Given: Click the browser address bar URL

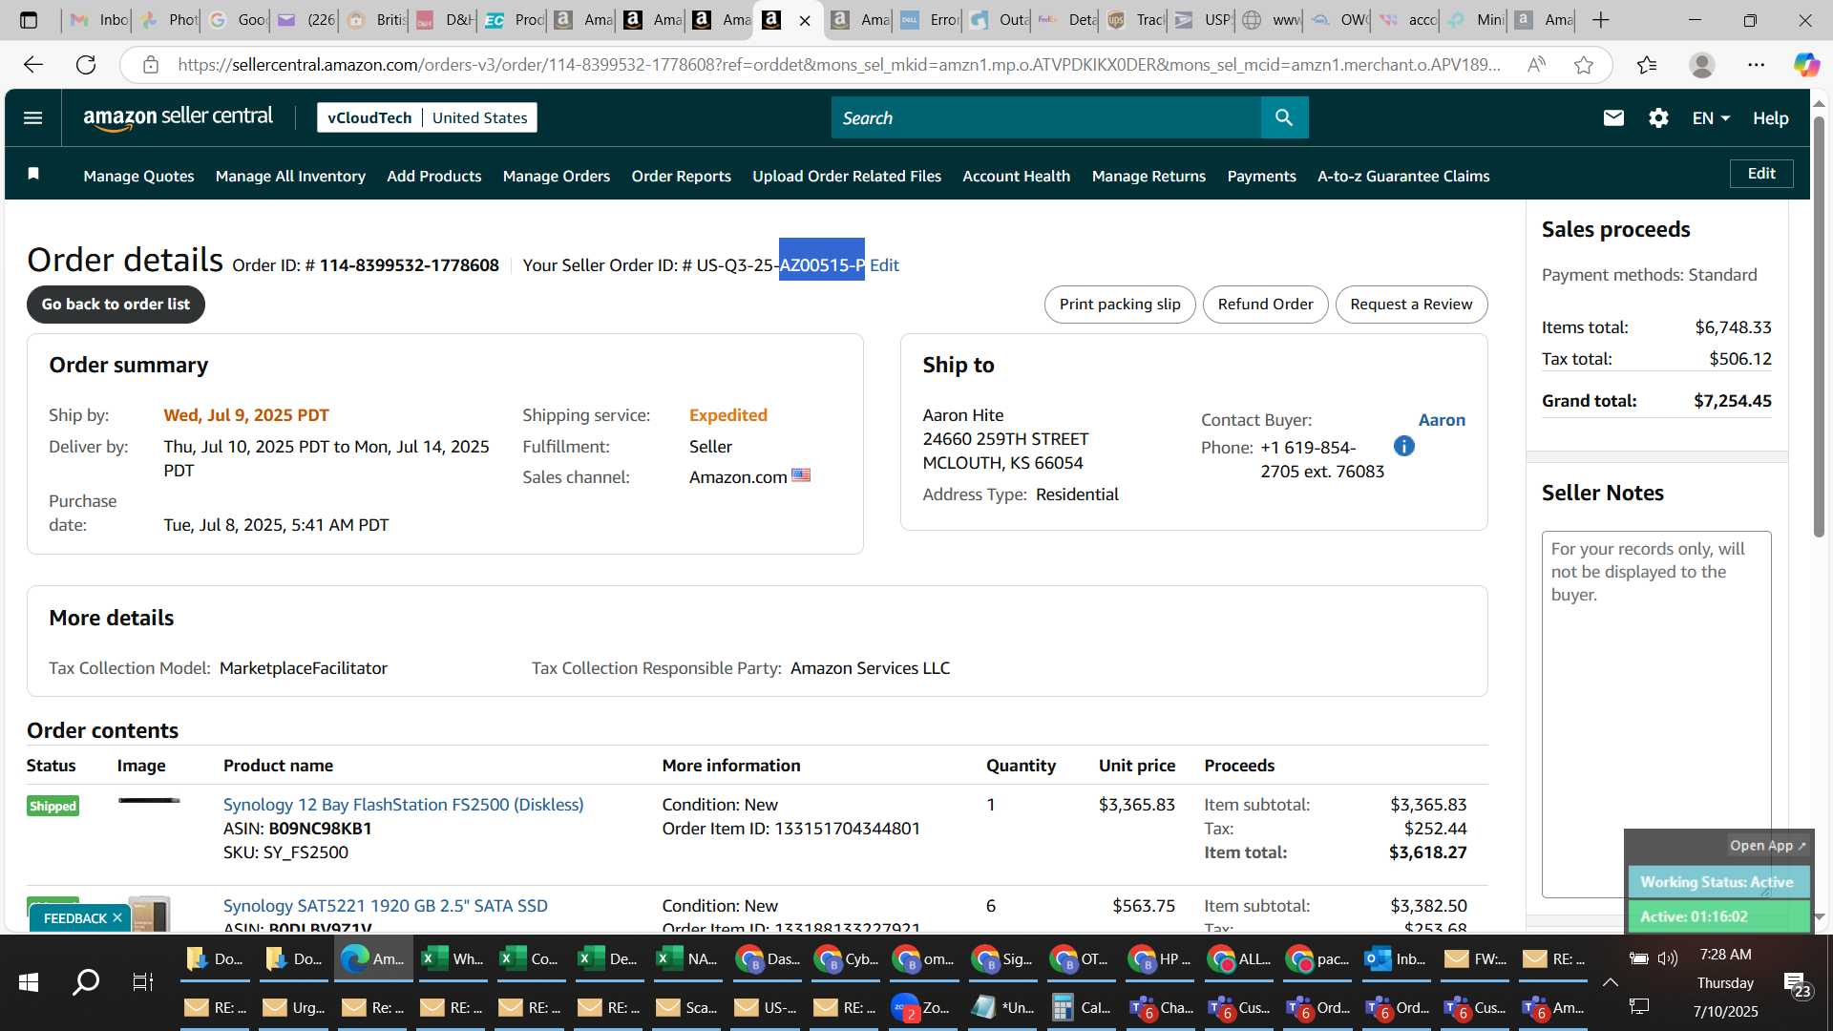Looking at the screenshot, I should point(838,65).
